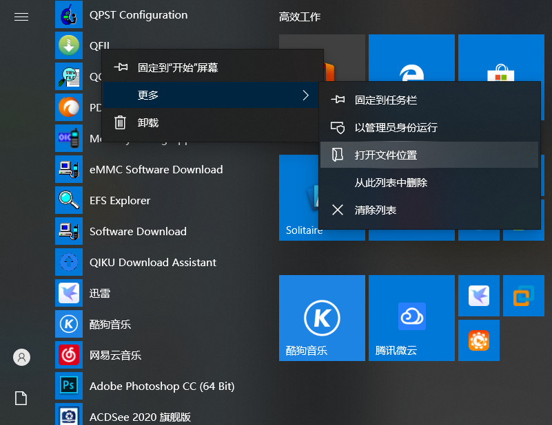Open the Solitaire tile
This screenshot has width=552, height=425.
[x=299, y=198]
